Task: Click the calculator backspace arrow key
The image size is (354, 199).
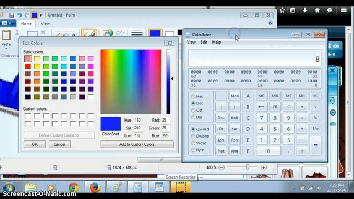Action: pos(262,107)
